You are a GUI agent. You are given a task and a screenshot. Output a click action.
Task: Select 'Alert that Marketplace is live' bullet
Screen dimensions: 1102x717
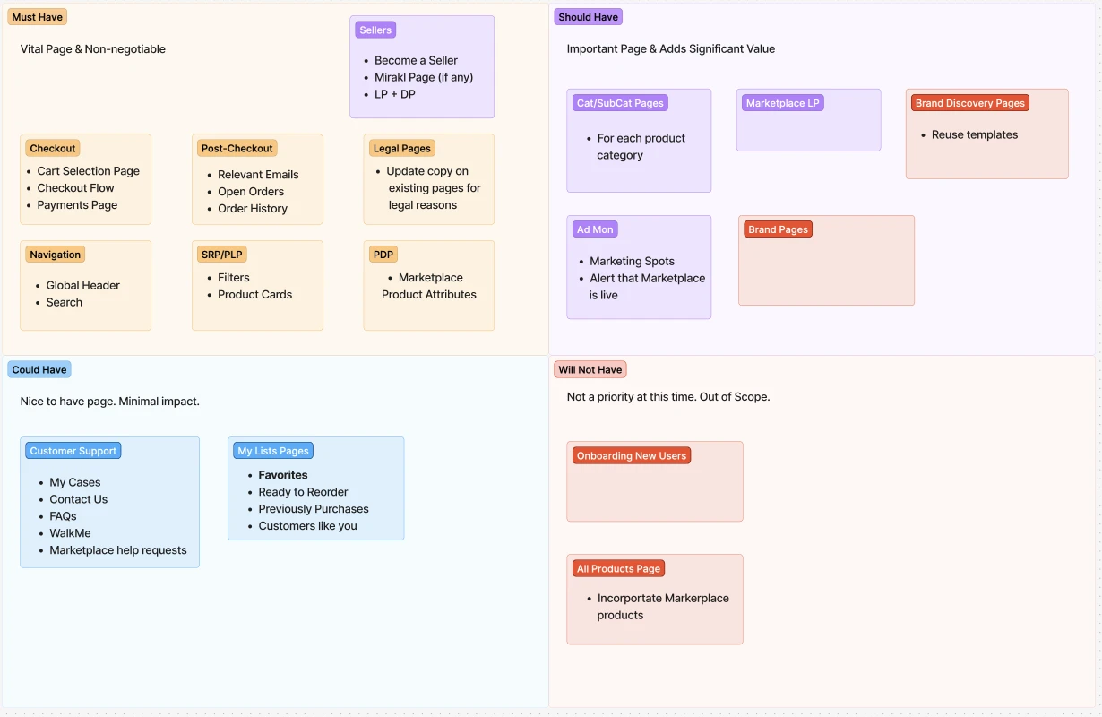pyautogui.click(x=647, y=287)
